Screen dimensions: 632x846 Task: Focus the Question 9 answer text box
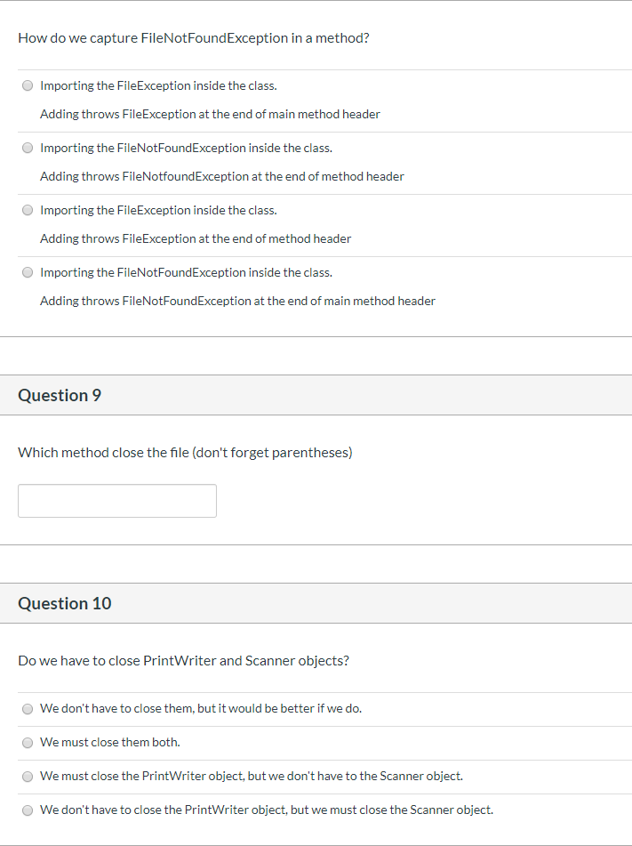click(117, 501)
